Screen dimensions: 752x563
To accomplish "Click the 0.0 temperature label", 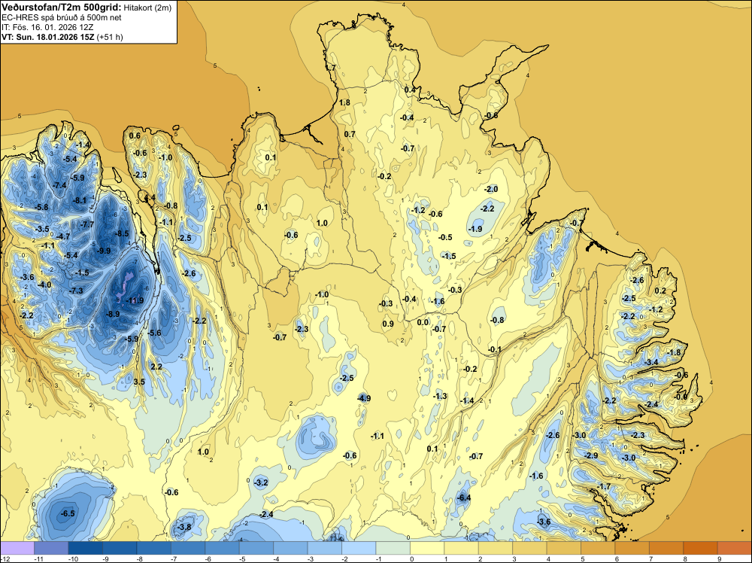I will (x=423, y=323).
